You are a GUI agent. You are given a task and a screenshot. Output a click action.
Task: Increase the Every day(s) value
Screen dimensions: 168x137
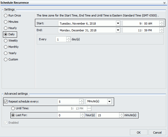point(68,38)
